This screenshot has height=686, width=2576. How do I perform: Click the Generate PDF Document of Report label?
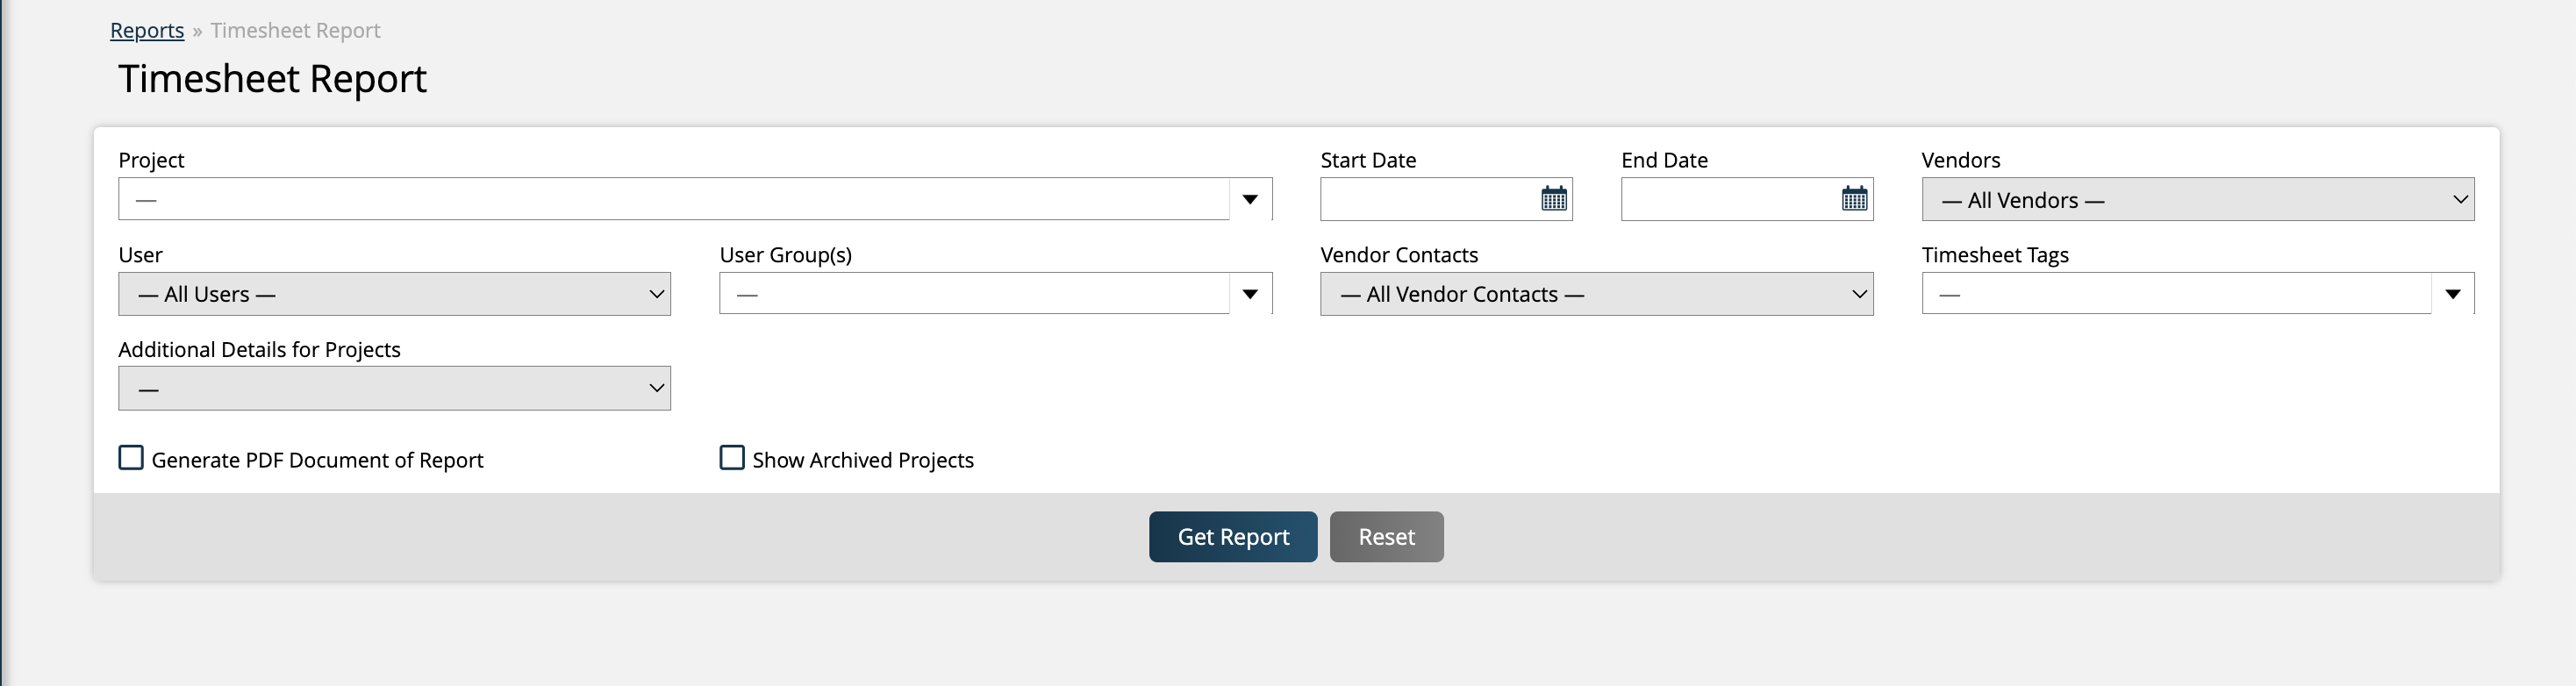point(317,460)
